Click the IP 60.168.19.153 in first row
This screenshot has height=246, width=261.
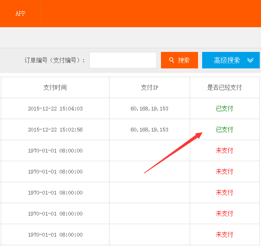[149, 108]
